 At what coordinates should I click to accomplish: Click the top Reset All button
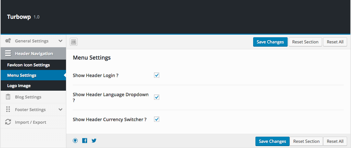point(335,42)
